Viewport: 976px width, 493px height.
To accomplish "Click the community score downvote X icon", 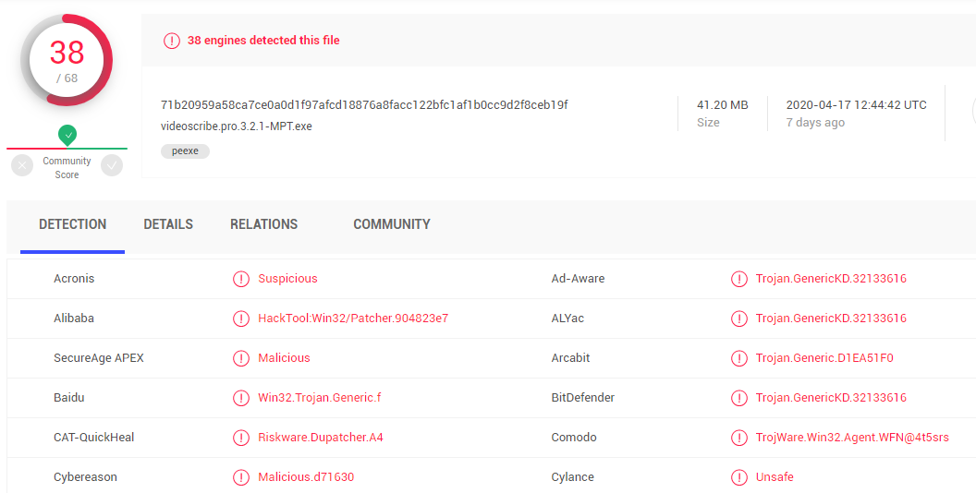I will [23, 165].
